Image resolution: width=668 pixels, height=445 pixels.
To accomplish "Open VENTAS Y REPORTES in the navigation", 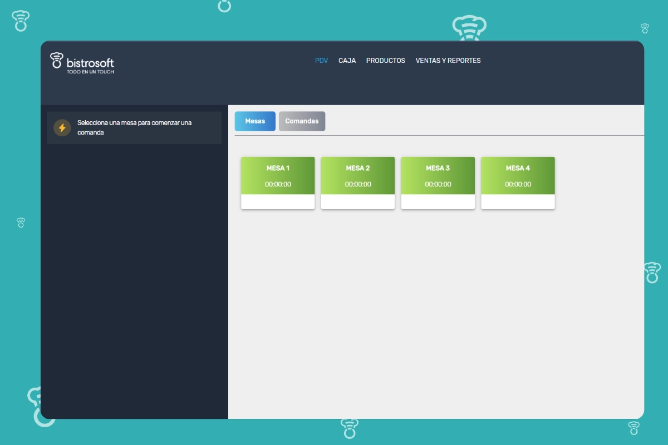I will click(448, 61).
